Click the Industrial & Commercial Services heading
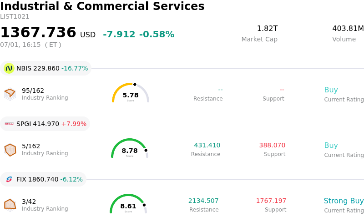This screenshot has height=222, width=364. (x=102, y=6)
